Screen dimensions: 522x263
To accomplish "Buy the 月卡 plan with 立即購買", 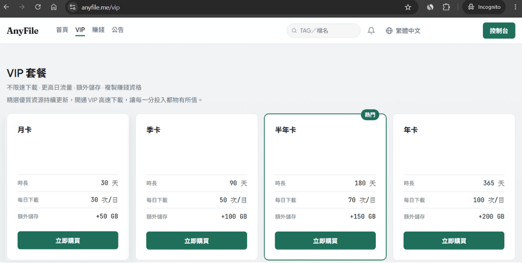I will pyautogui.click(x=68, y=241).
